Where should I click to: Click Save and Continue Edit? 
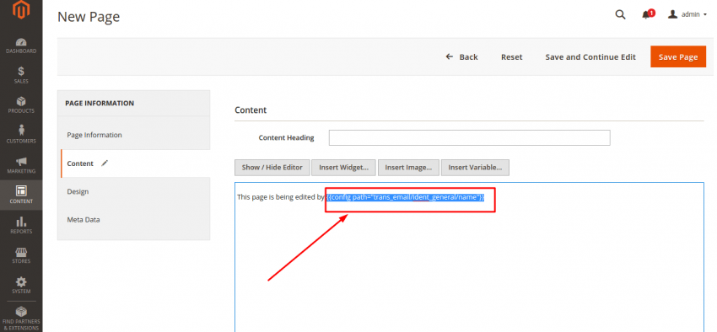pyautogui.click(x=590, y=57)
